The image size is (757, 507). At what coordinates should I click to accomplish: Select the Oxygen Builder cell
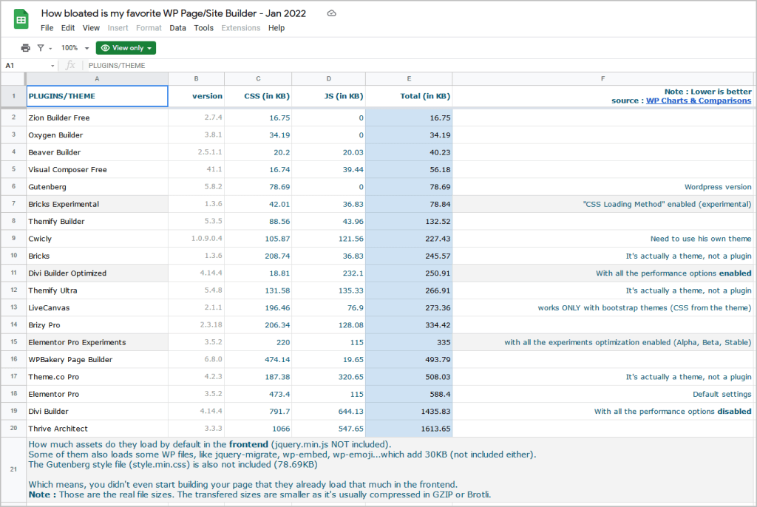pyautogui.click(x=97, y=135)
